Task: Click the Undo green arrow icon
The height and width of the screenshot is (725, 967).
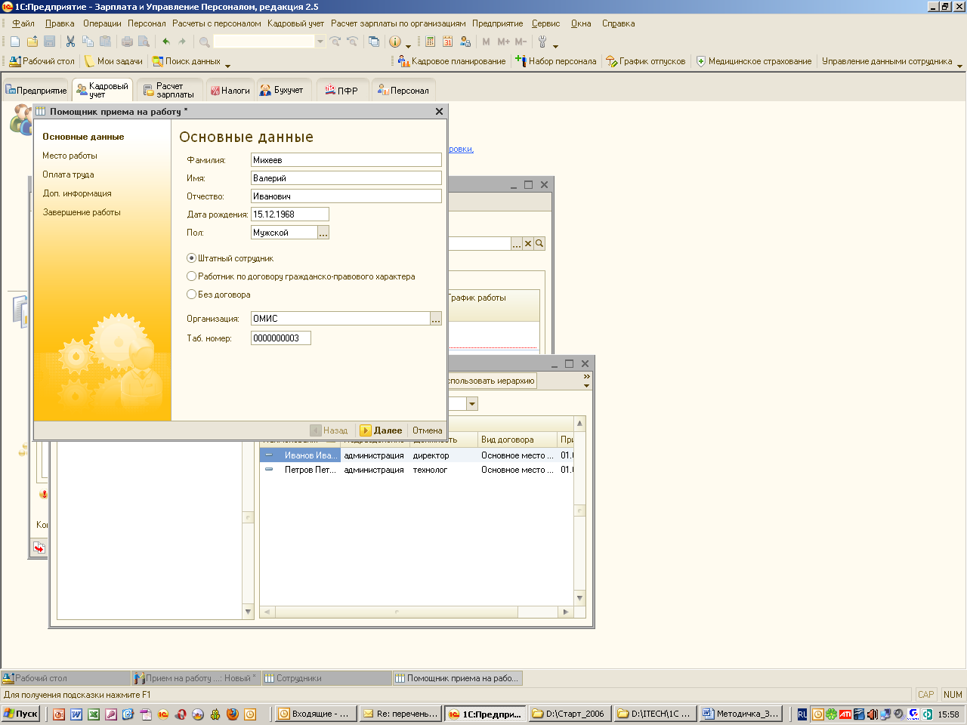Action: [x=166, y=42]
